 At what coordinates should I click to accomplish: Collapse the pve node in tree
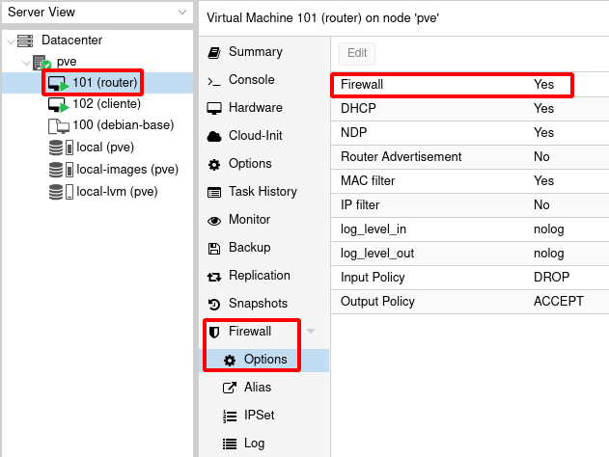pos(25,62)
